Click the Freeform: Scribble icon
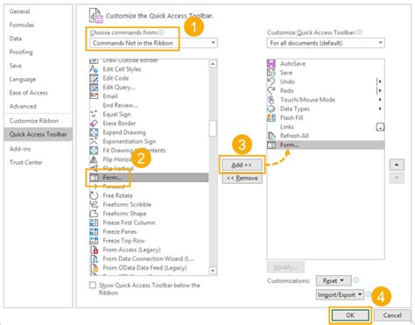This screenshot has height=325, width=415. coord(94,204)
